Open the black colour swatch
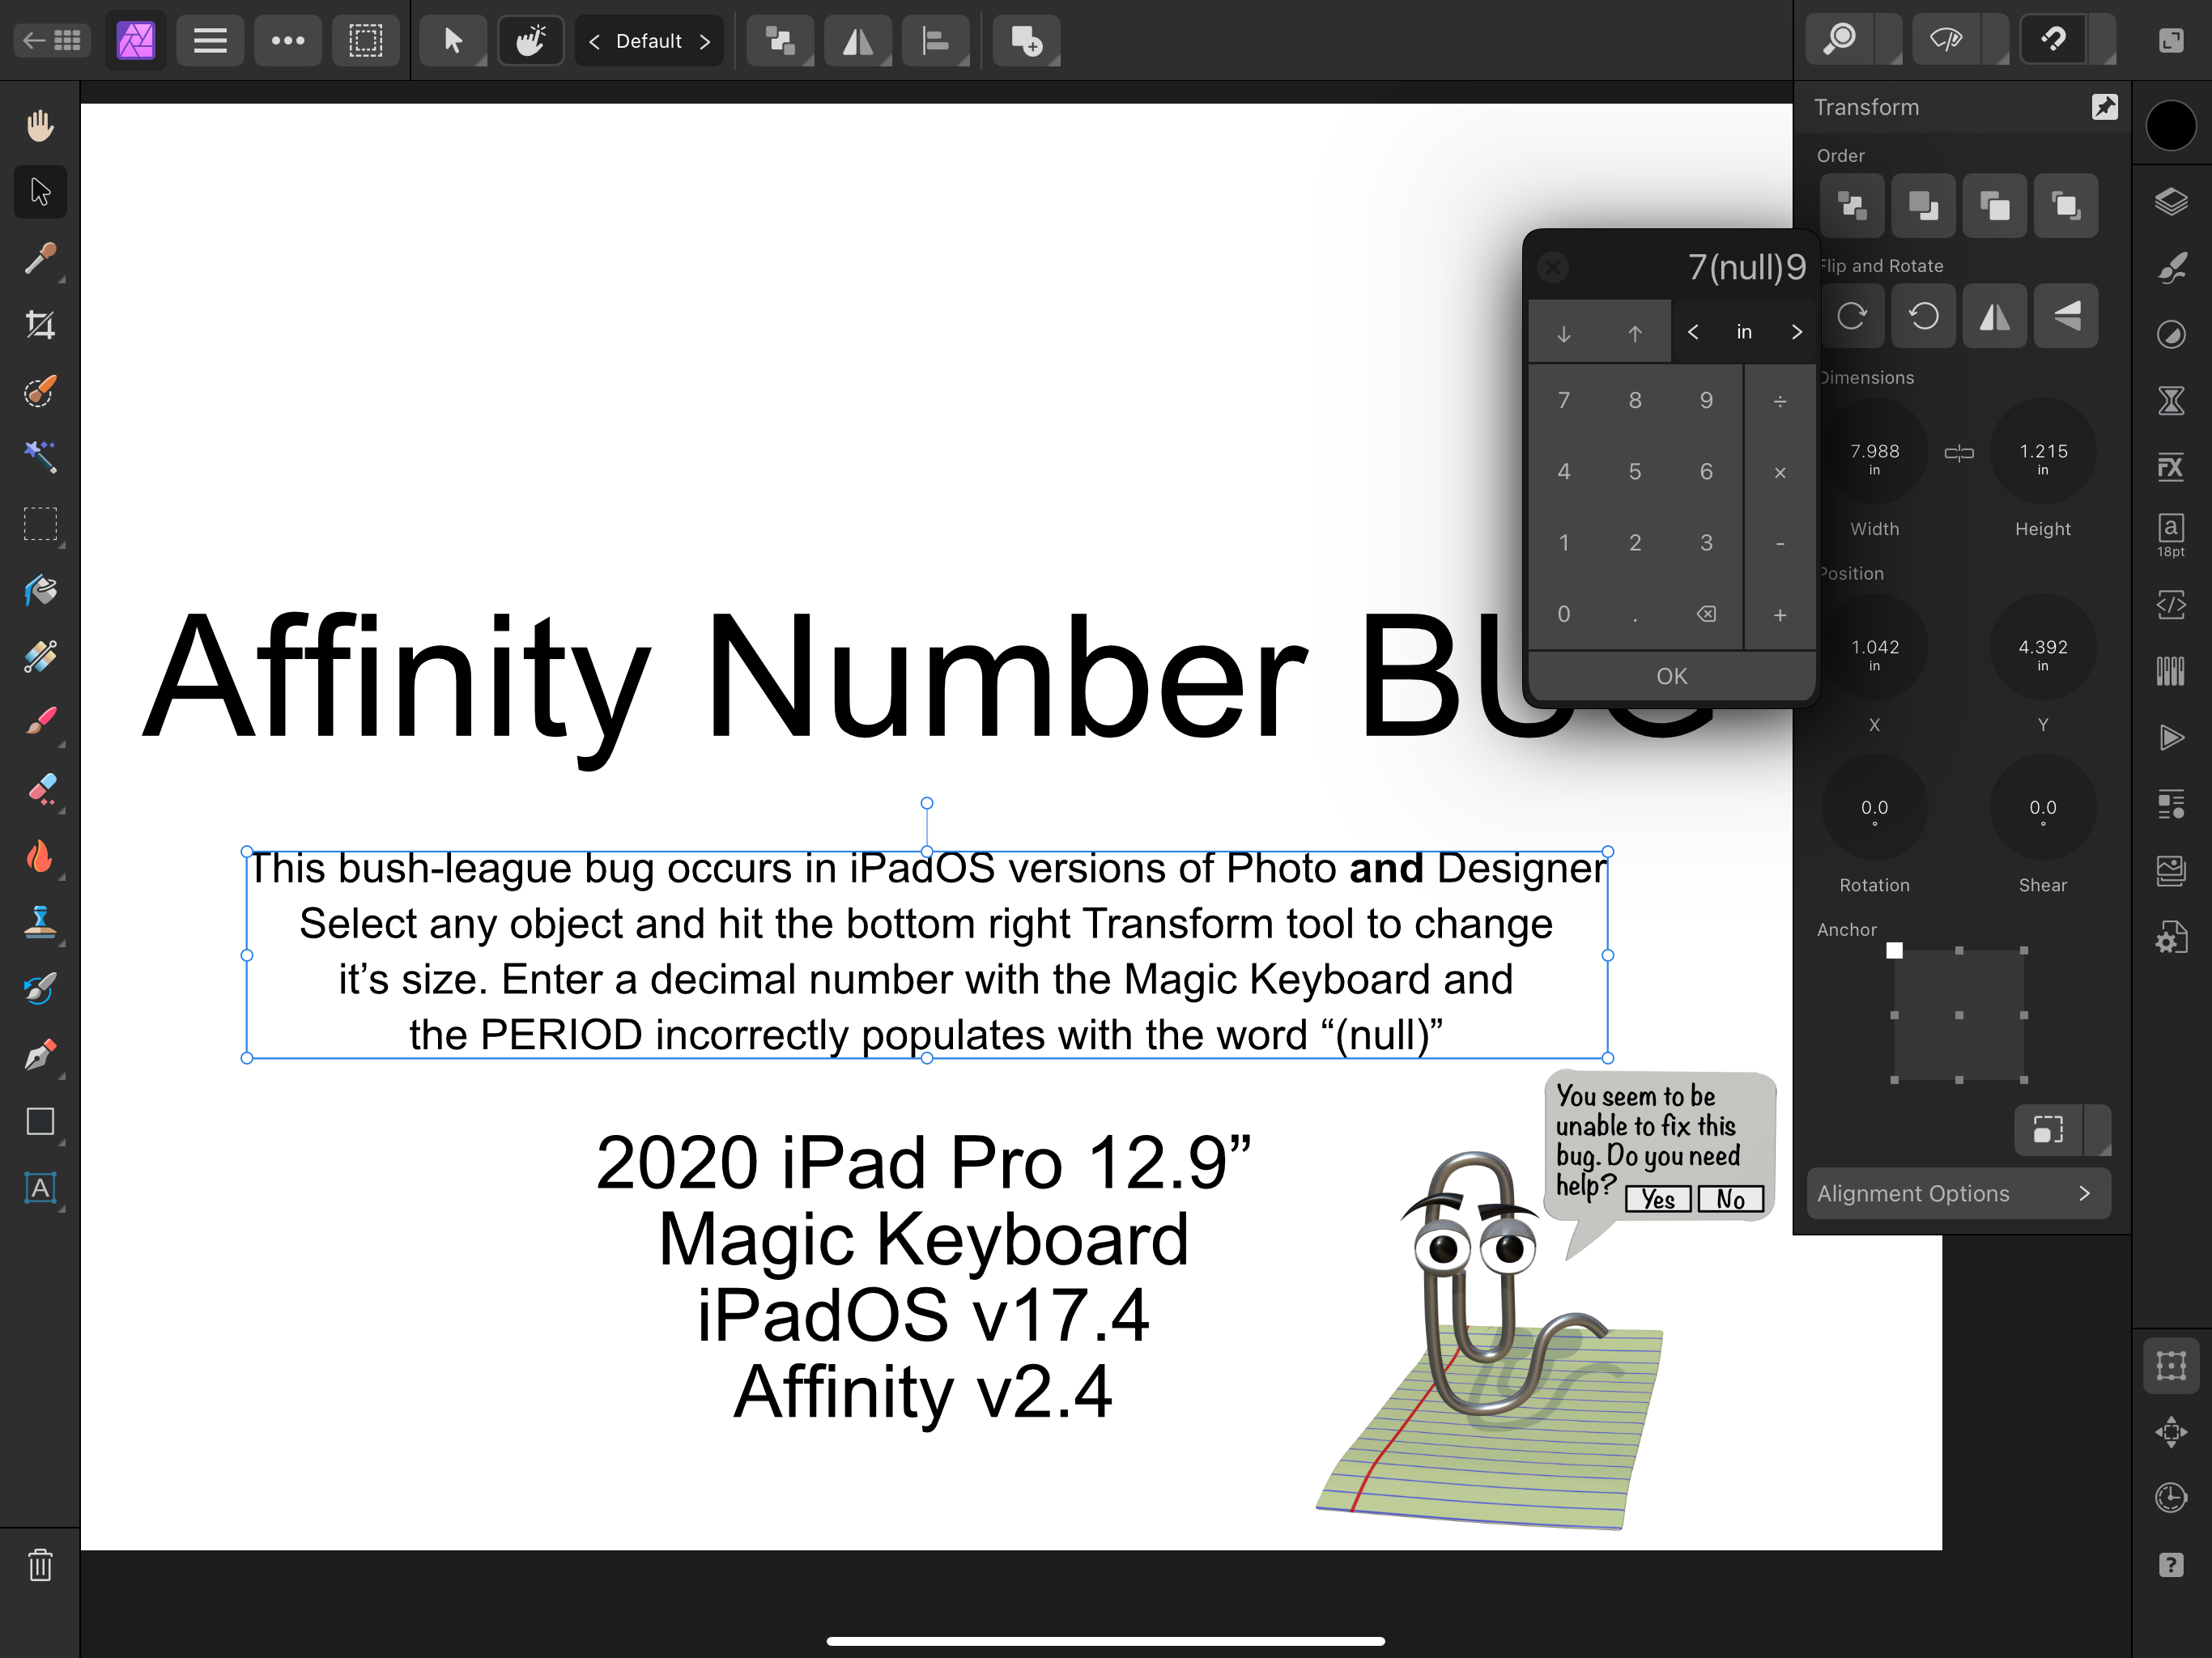Screen dimensions: 2212x1658 tap(2171, 126)
